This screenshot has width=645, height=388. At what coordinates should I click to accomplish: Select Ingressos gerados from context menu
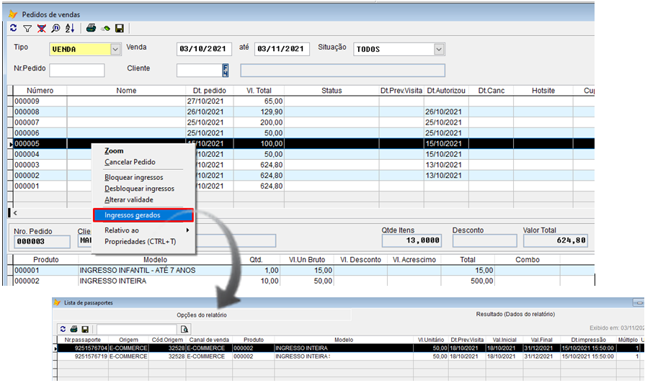[133, 215]
